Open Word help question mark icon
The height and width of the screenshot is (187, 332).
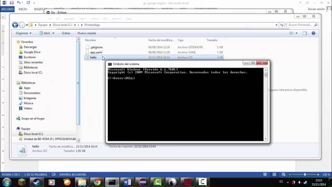coord(301,3)
